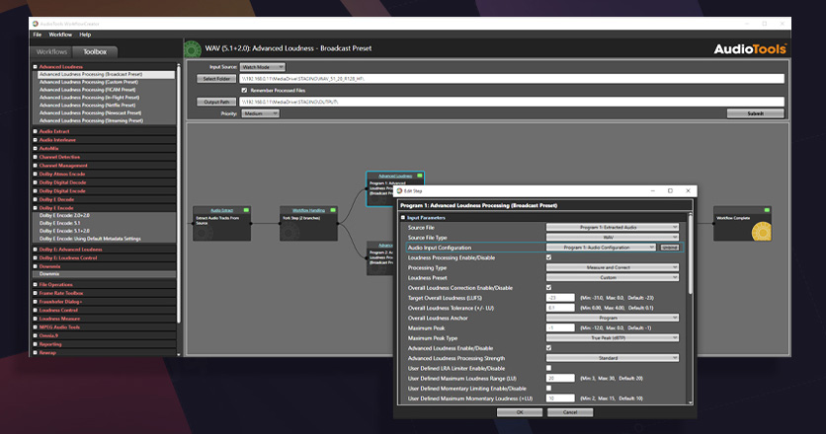The image size is (826, 434).
Task: Expand the AutoMix category
Action: coord(36,148)
